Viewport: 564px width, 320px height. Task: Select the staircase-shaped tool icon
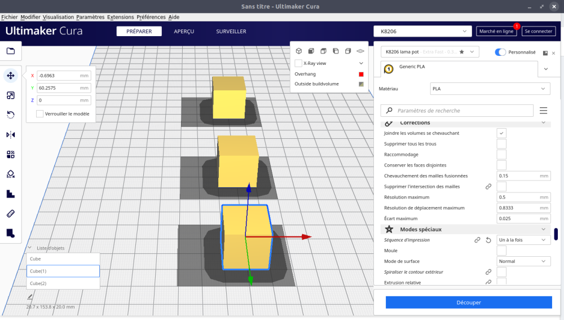pyautogui.click(x=10, y=194)
